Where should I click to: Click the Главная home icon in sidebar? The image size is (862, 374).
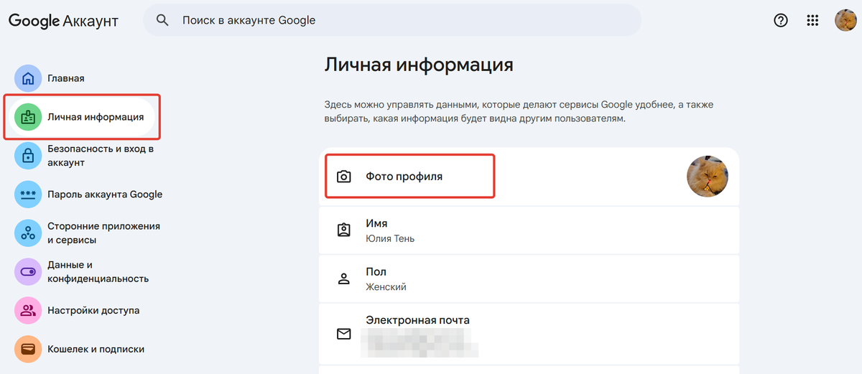click(29, 78)
